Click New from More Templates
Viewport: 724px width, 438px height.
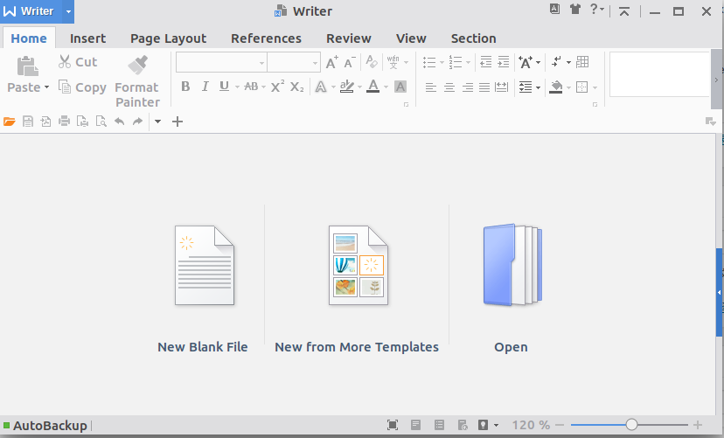click(357, 289)
